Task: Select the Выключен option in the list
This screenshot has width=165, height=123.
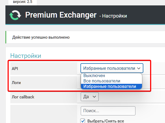Action: click(x=94, y=76)
